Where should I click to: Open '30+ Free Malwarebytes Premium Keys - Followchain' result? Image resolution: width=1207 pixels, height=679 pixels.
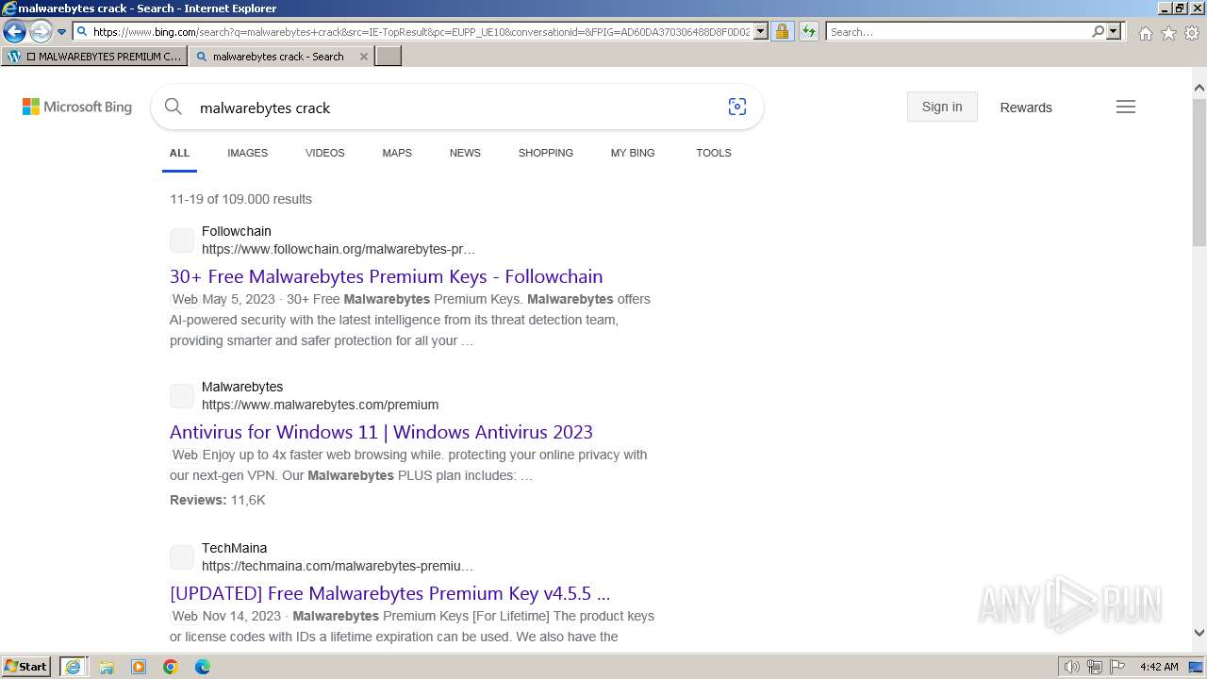(386, 276)
